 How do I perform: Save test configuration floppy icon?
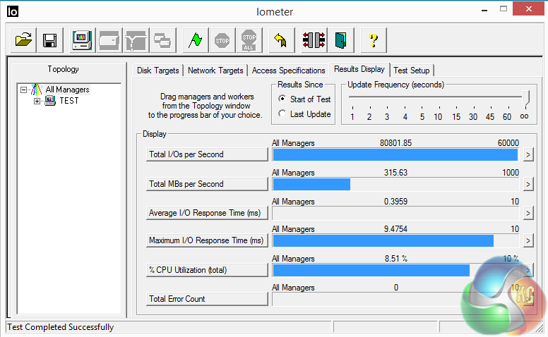click(x=50, y=40)
